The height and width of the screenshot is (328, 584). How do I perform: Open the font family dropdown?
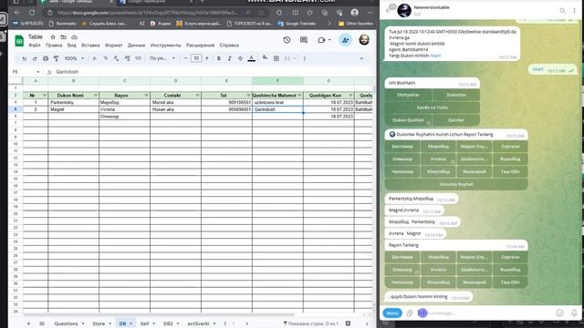click(162, 58)
